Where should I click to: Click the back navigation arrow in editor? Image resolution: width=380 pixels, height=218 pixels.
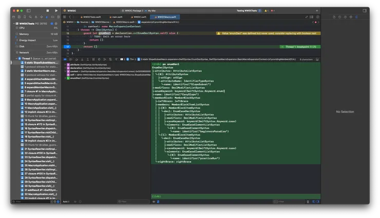tap(71, 16)
